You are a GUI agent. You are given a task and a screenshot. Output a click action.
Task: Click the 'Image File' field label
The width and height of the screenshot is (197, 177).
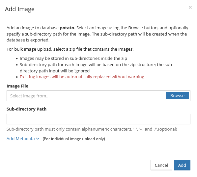17,86
